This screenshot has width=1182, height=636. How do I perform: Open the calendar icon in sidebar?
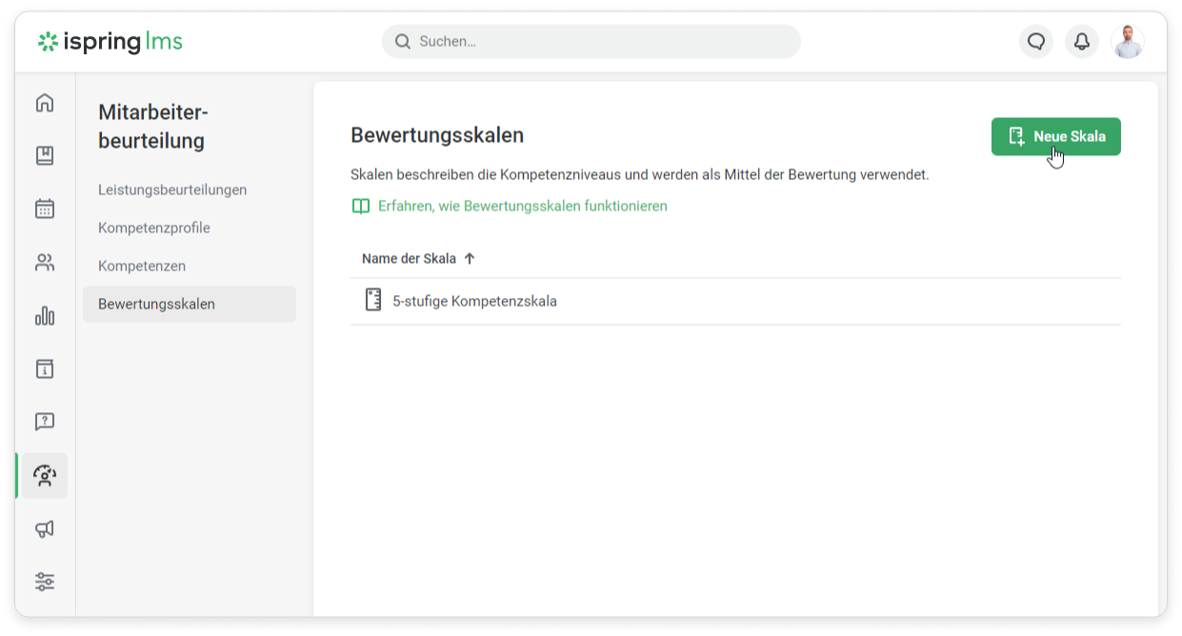(x=45, y=209)
